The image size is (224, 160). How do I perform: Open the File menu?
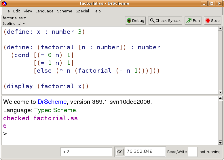click(x=7, y=11)
